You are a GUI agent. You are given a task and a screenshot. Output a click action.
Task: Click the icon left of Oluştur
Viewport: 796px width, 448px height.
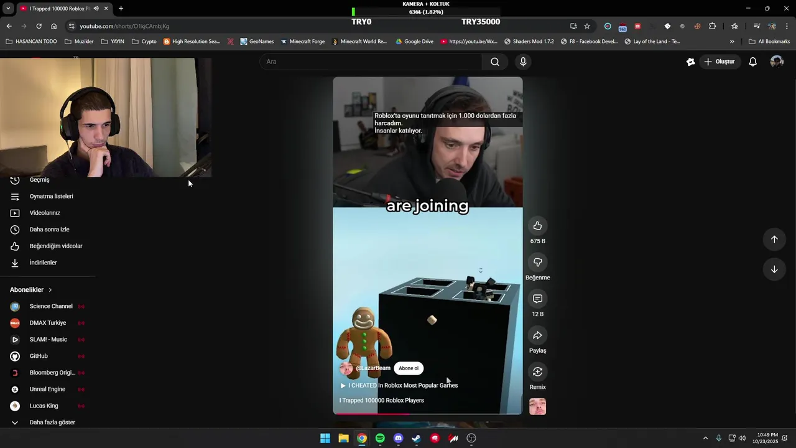click(690, 62)
